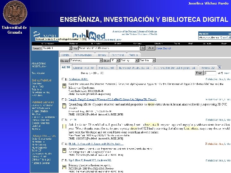
Task: Go to Next results page link
Action: coord(227,73)
